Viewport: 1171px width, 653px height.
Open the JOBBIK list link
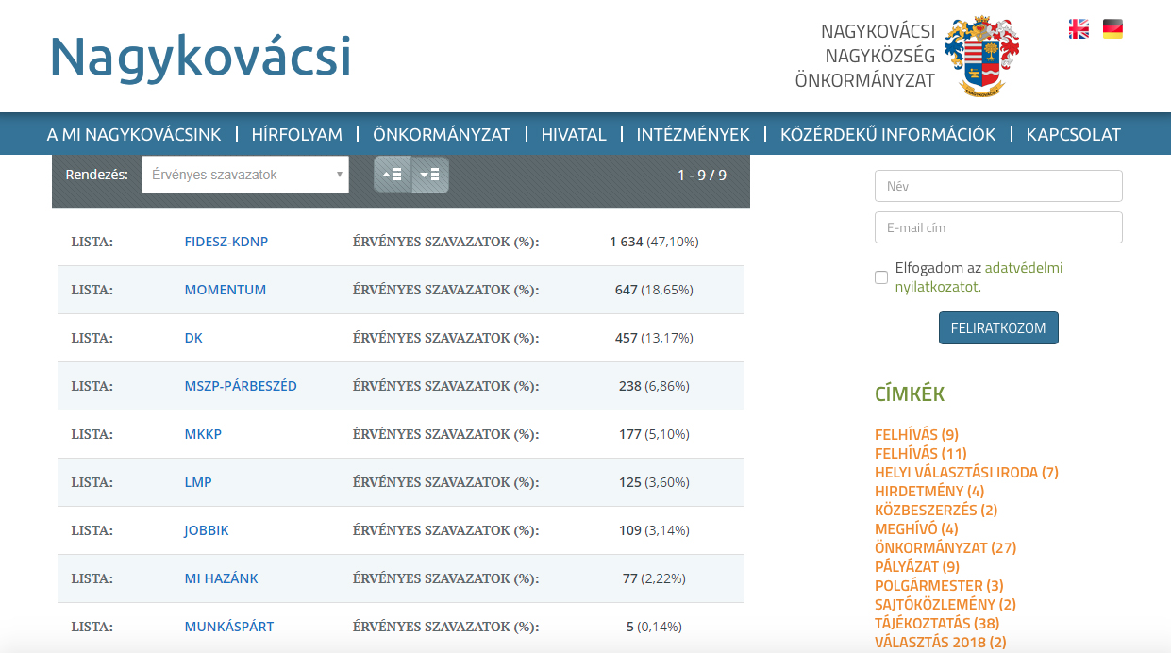coord(207,530)
